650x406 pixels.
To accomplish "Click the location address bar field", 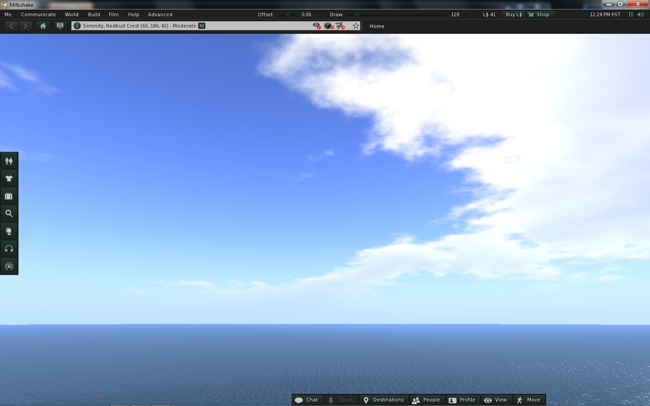I will tap(190, 26).
